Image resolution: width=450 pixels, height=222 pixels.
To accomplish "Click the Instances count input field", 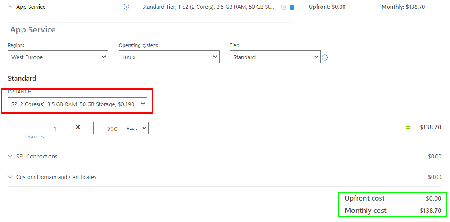I will pos(35,128).
